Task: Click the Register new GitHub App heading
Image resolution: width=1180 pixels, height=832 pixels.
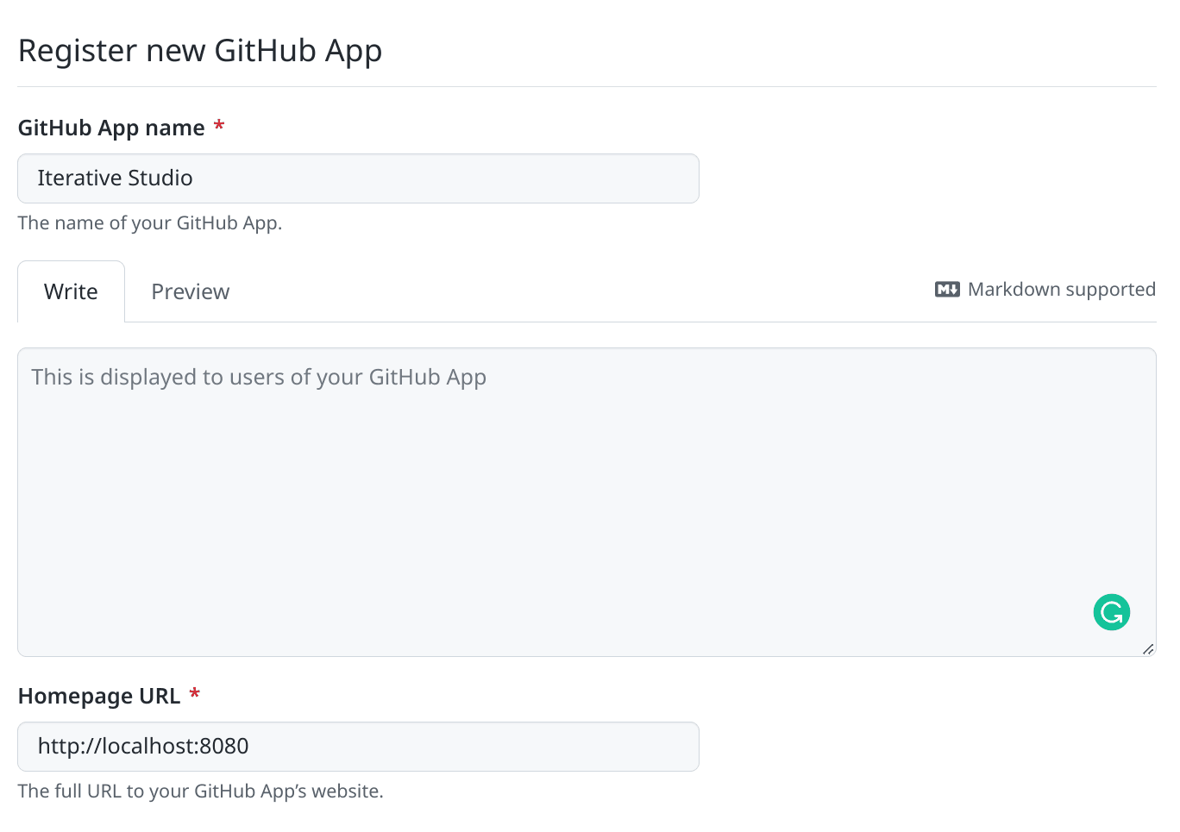Action: [x=200, y=52]
